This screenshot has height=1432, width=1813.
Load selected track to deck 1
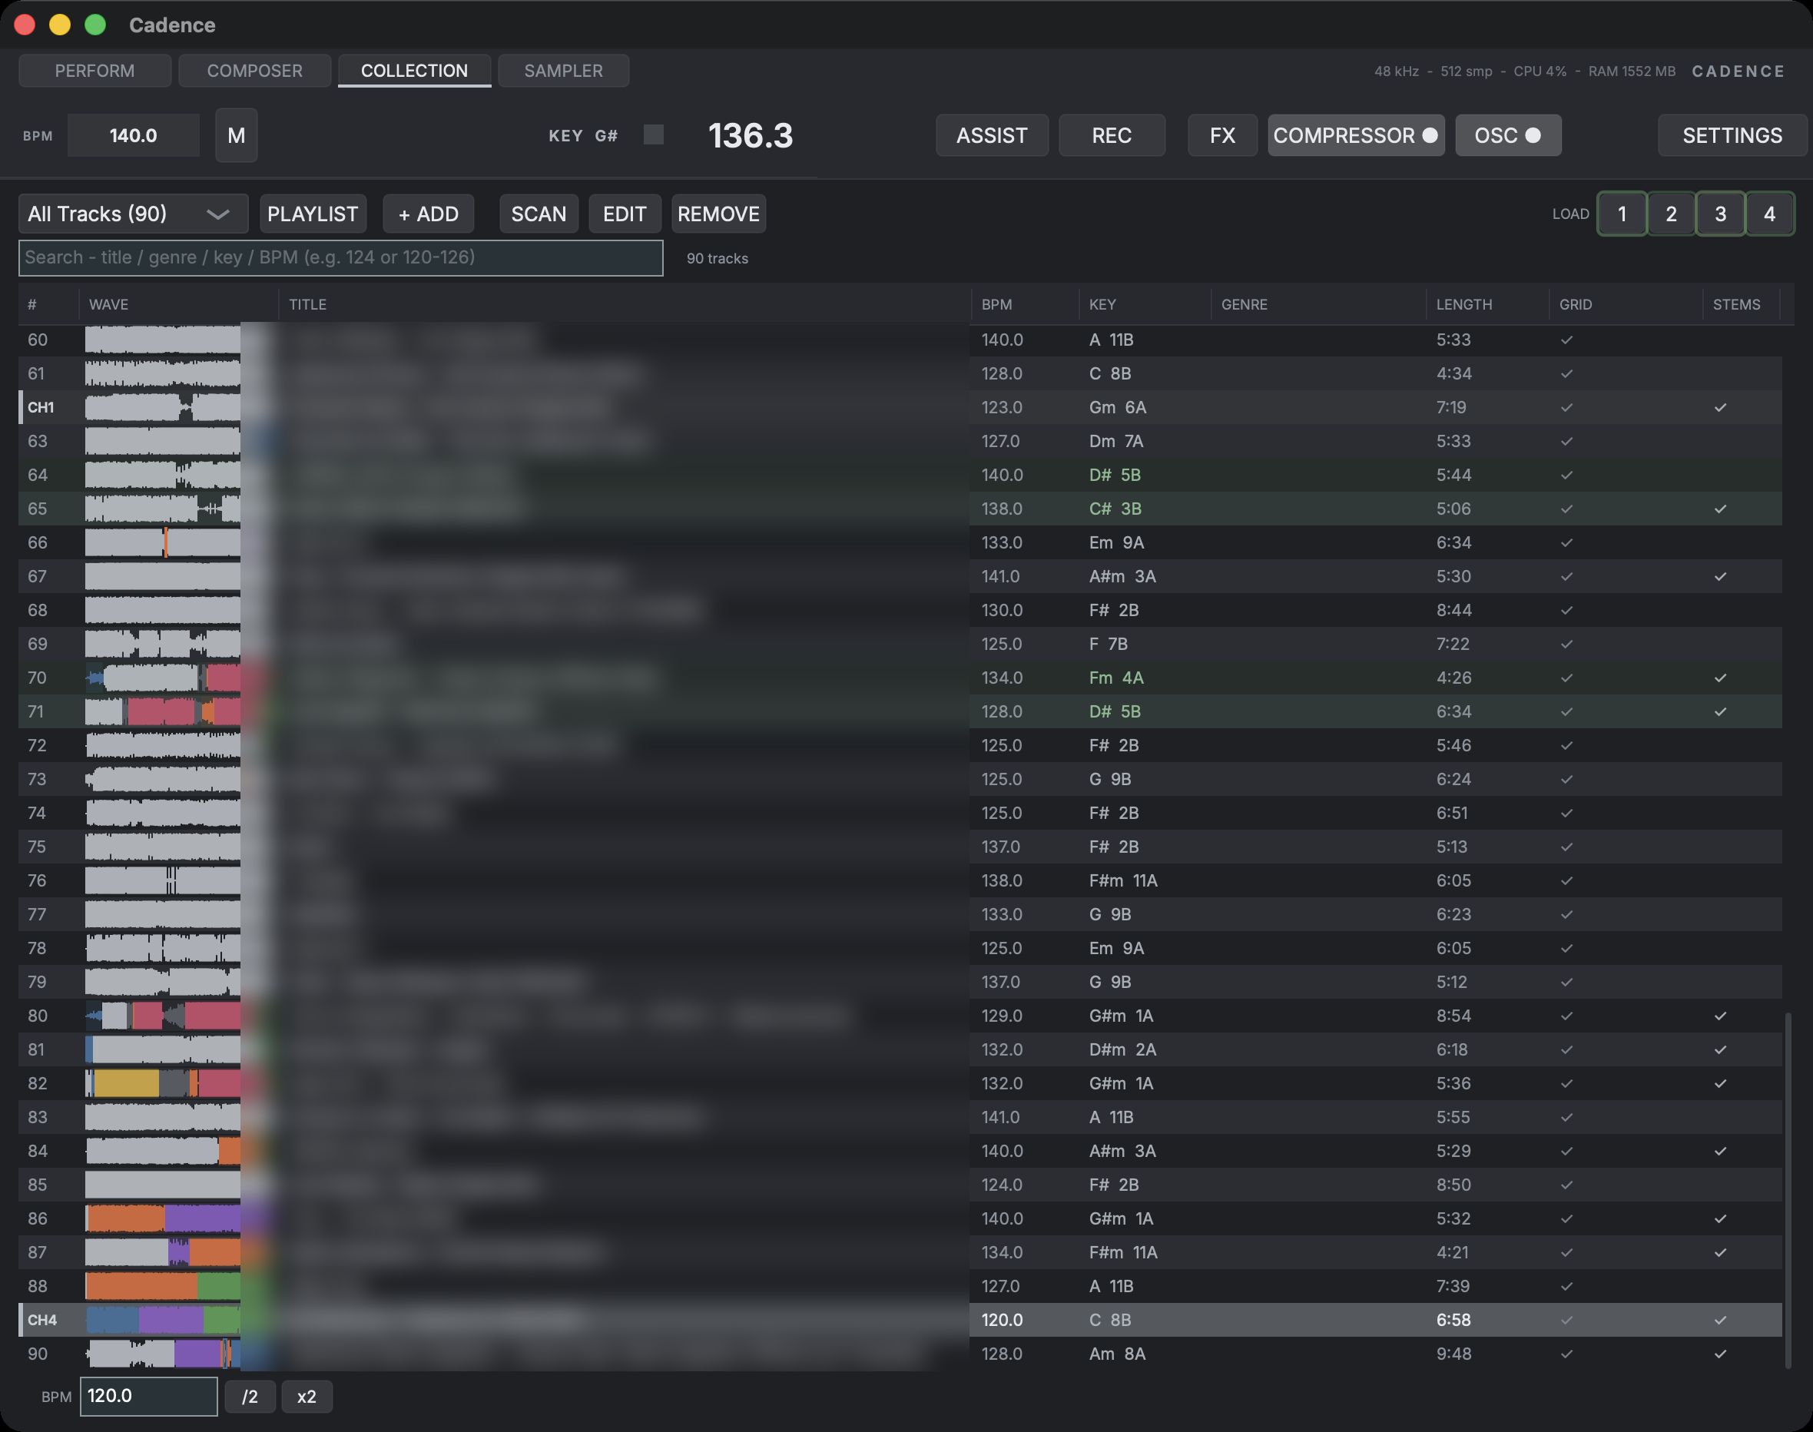(1621, 214)
